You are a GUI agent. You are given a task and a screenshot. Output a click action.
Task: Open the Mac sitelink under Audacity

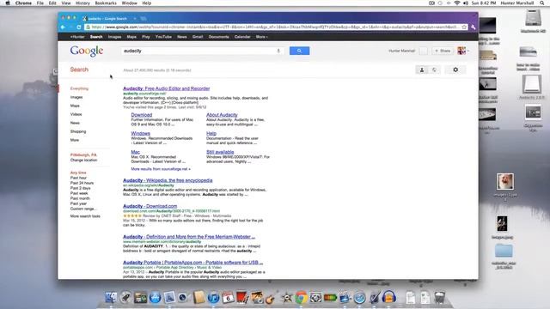coord(136,152)
